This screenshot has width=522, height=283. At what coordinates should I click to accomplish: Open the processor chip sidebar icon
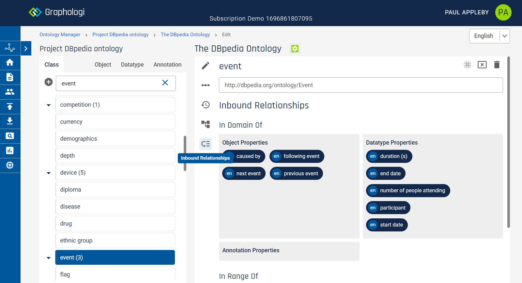click(10, 165)
